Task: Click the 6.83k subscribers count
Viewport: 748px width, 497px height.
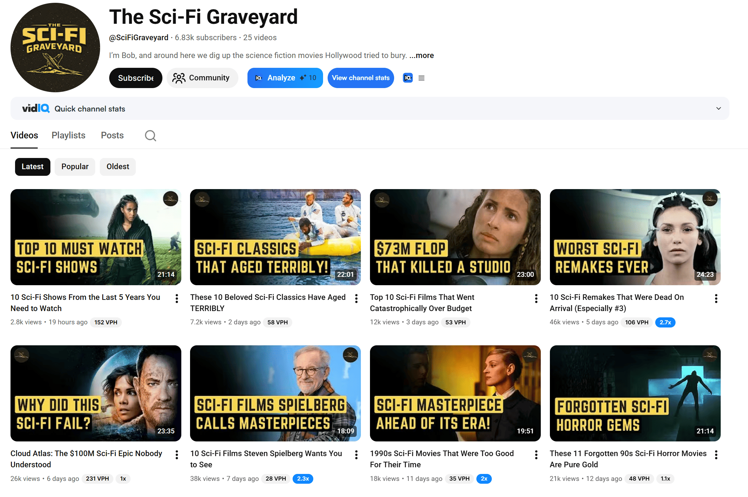Action: [206, 37]
